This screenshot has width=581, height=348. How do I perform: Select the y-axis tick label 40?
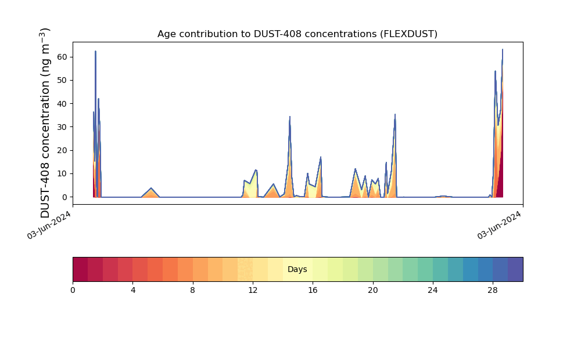point(62,104)
